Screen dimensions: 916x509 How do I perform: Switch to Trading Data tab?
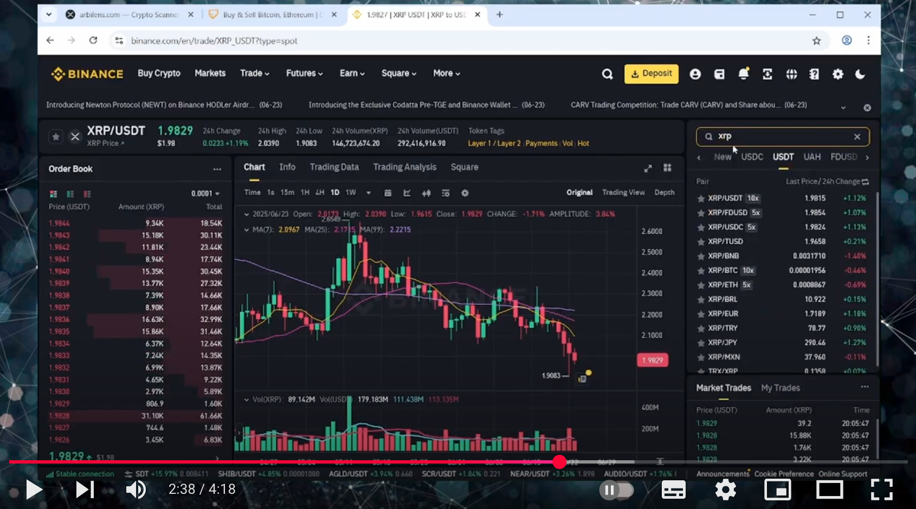334,167
